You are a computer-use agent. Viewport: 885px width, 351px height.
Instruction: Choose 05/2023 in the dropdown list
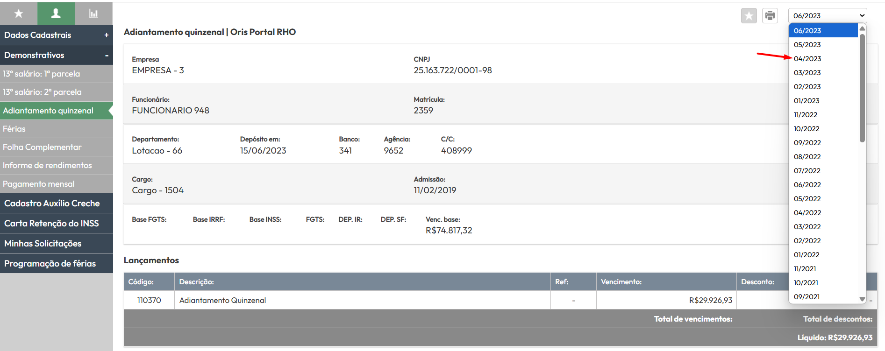point(807,45)
